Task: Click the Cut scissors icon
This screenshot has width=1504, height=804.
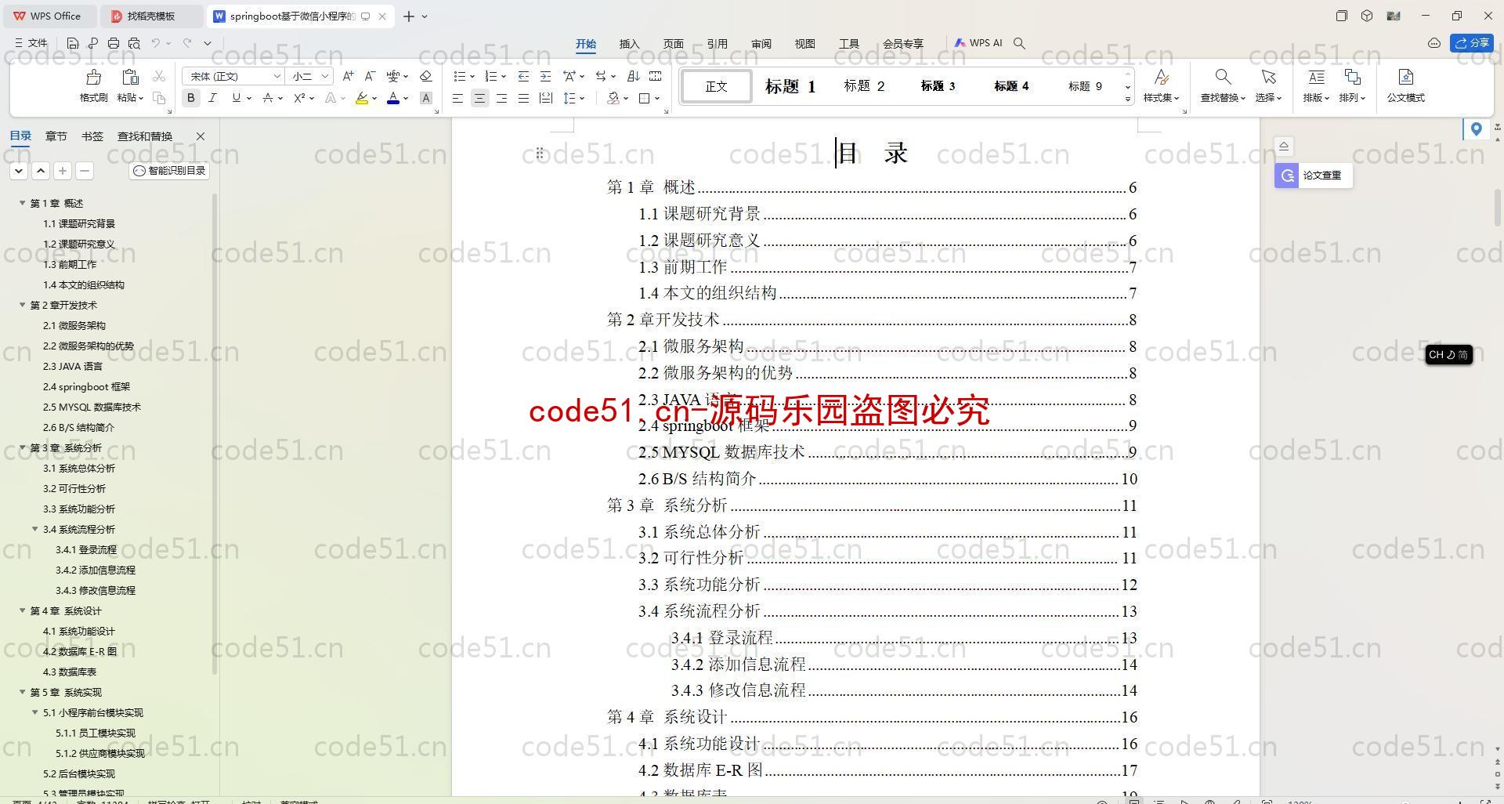Action: click(159, 76)
